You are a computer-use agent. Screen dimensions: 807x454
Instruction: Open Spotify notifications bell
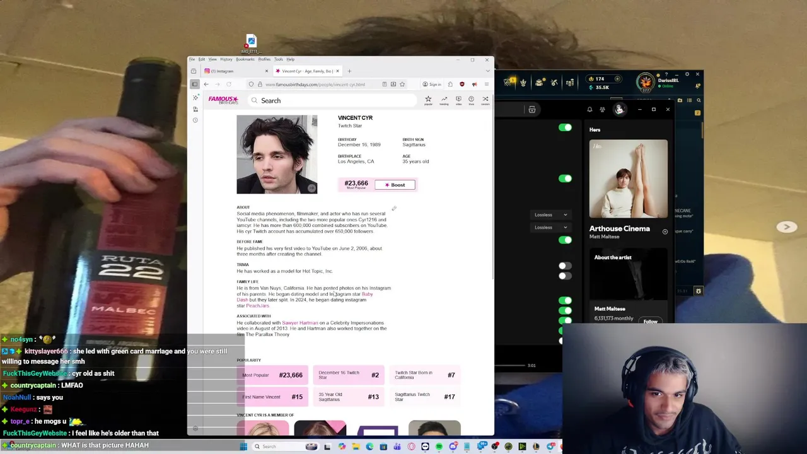[589, 110]
